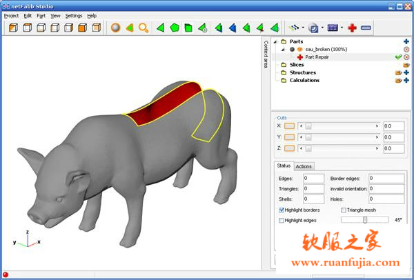Click the 45° edge angle slider
The width and height of the screenshot is (414, 280).
[x=365, y=220]
